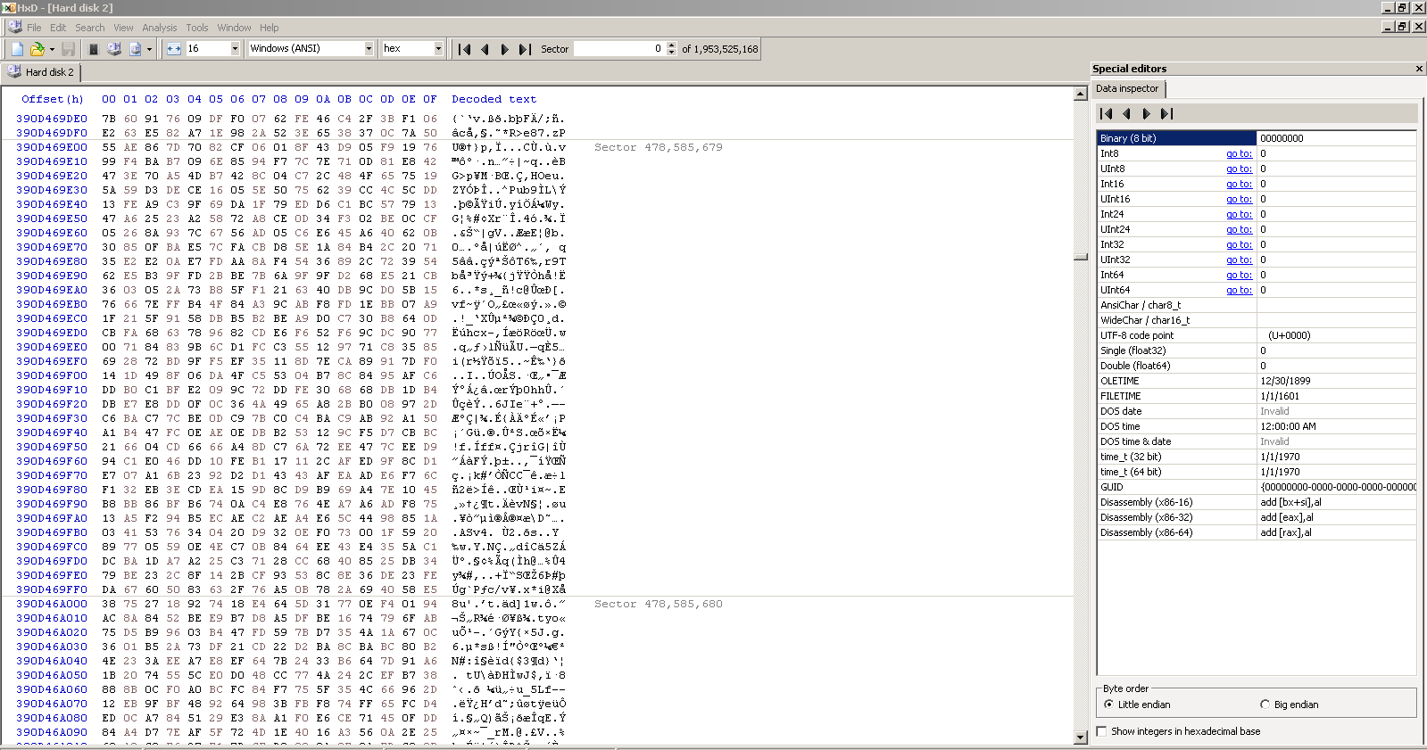
Task: Jump to the first sector in toolbar
Action: pyautogui.click(x=464, y=49)
